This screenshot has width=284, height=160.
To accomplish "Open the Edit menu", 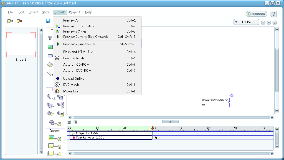I will point(21,12).
